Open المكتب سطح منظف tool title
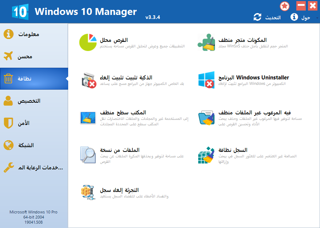The width and height of the screenshot is (320, 228). point(123,113)
